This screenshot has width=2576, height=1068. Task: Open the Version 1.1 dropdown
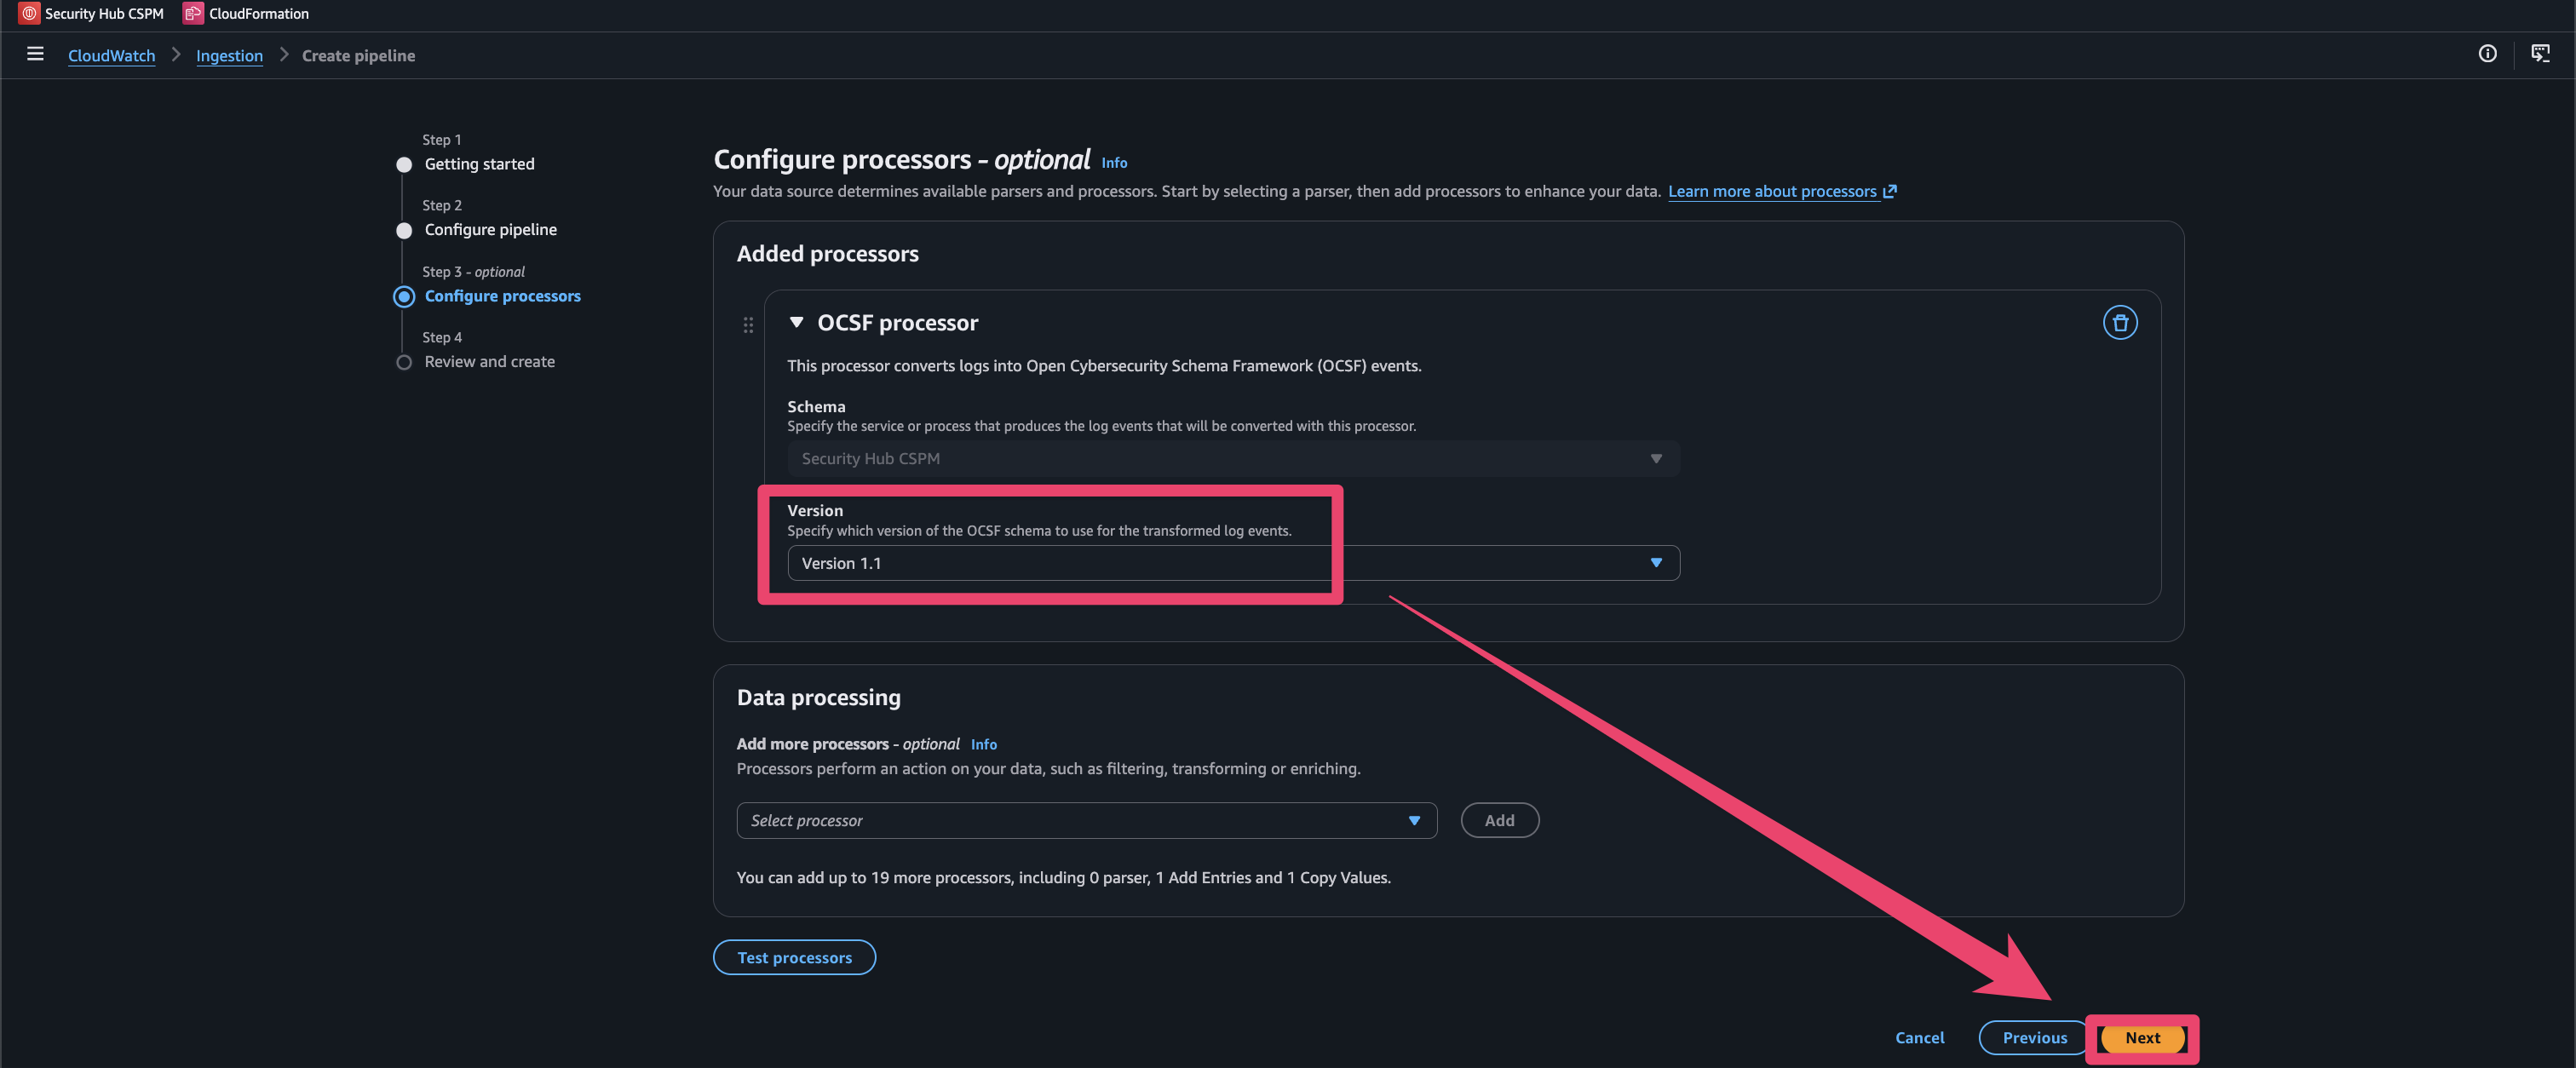point(1233,563)
